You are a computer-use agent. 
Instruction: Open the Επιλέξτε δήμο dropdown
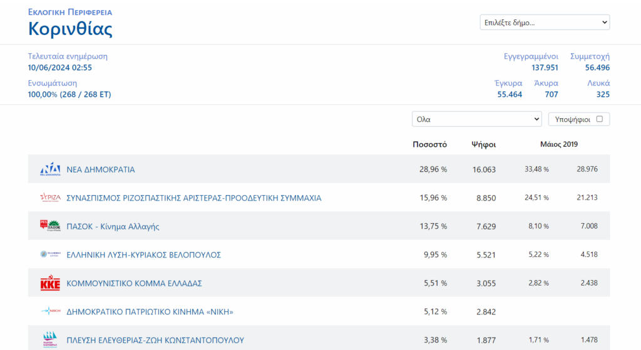tap(545, 22)
